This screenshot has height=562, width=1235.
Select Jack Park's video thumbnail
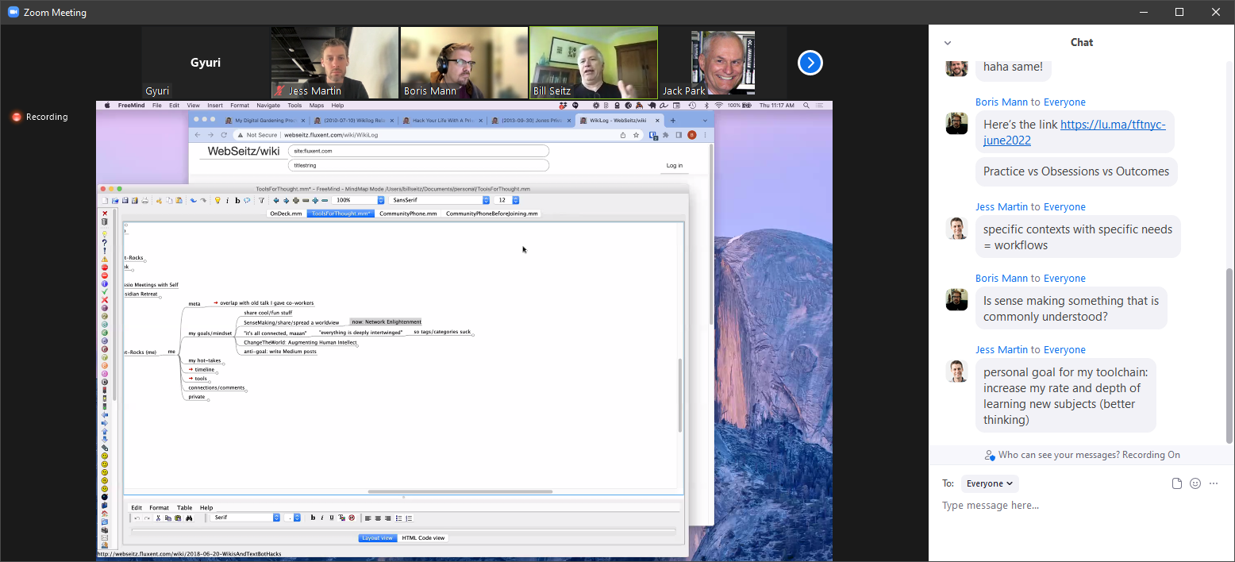(723, 63)
